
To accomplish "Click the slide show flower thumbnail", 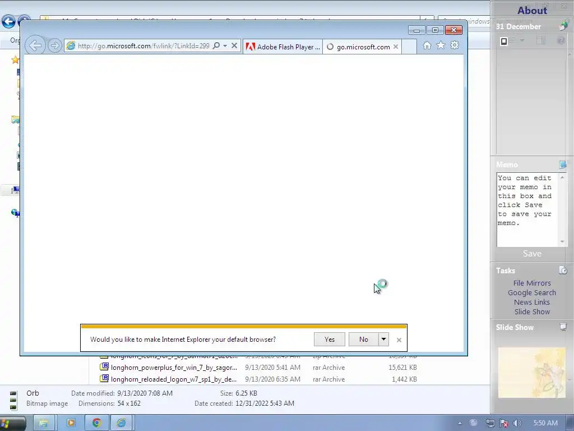I will pos(532,373).
